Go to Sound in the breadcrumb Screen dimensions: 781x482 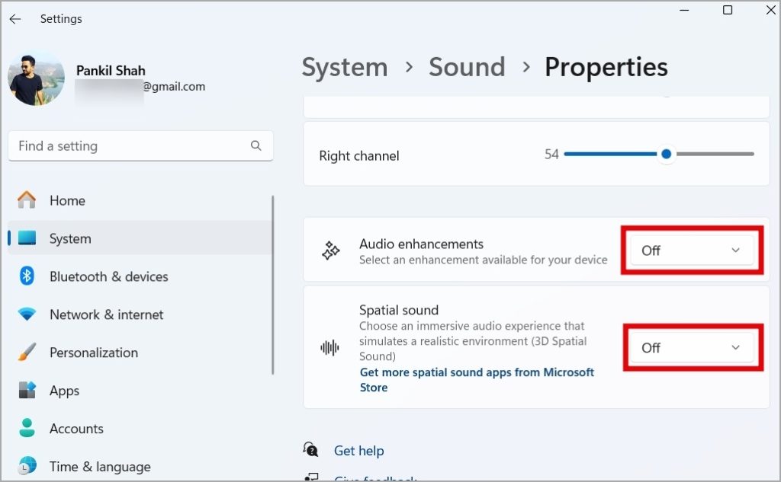(x=467, y=67)
